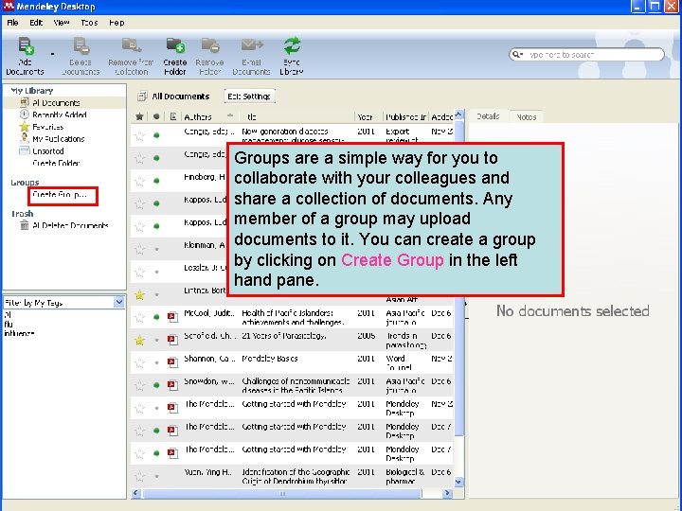Sort documents by Year column
The image size is (682, 511).
(368, 116)
